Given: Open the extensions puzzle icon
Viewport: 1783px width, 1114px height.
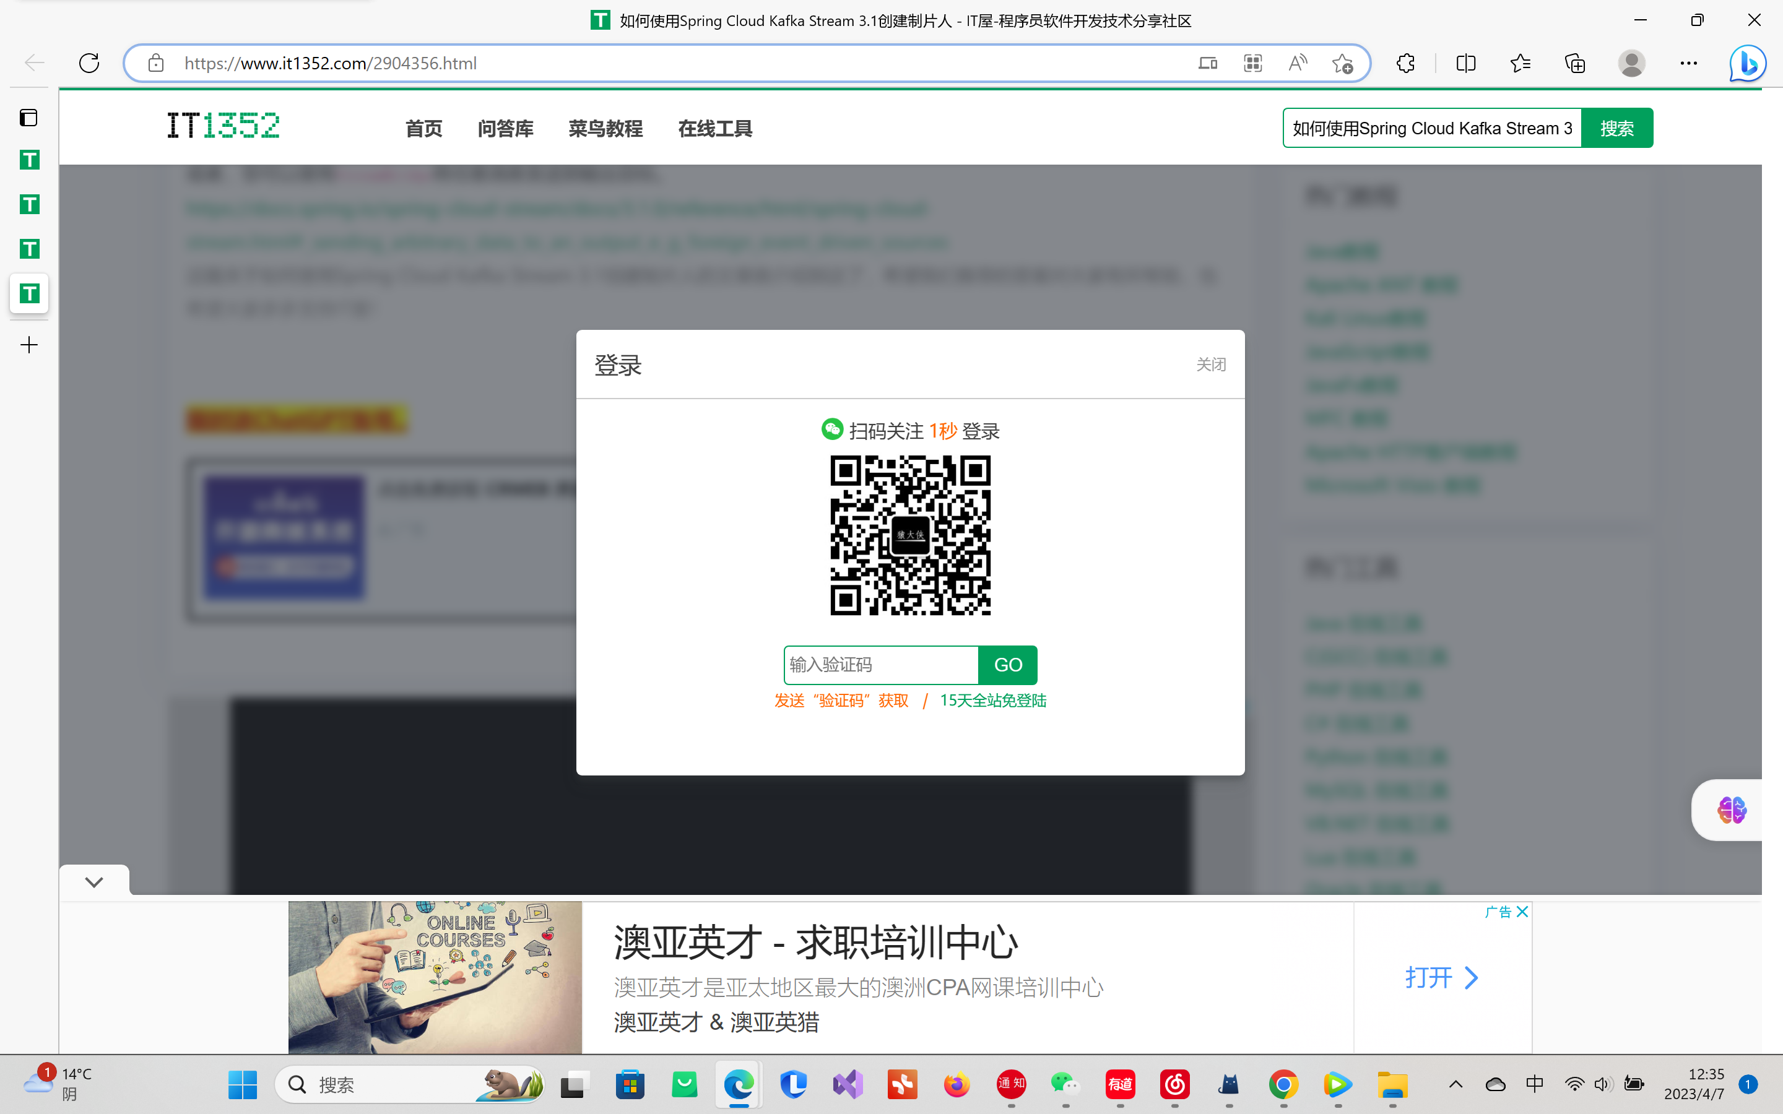Looking at the screenshot, I should [x=1405, y=63].
